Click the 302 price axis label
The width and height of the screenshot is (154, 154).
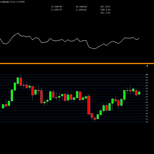147,75
